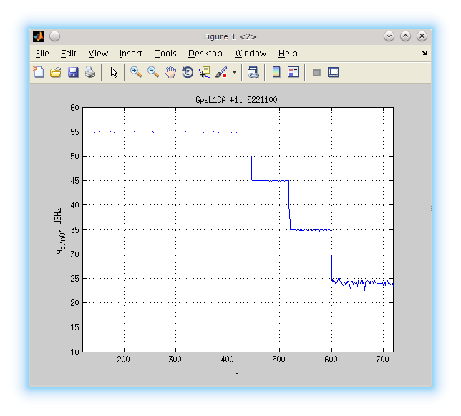This screenshot has height=416, width=461.
Task: Open the Tools menu
Action: tap(165, 54)
